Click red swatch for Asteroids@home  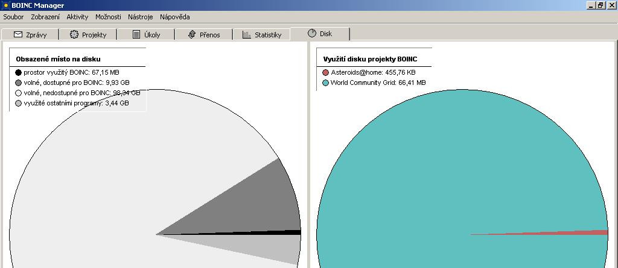pyautogui.click(x=325, y=72)
